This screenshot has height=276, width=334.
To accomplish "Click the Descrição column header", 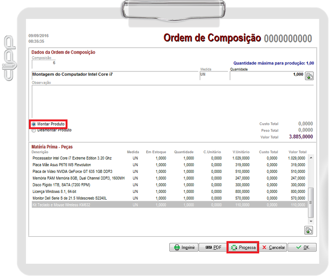I will [40, 152].
